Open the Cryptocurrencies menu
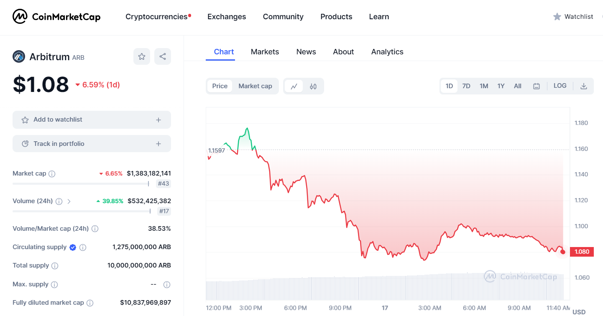This screenshot has width=603, height=316. tap(156, 17)
